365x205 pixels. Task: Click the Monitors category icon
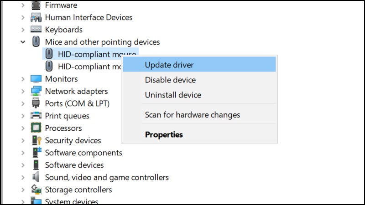(x=36, y=79)
